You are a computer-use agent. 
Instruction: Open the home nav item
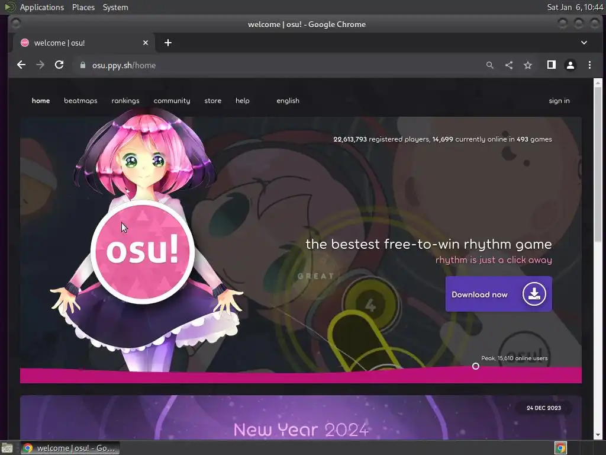click(41, 101)
